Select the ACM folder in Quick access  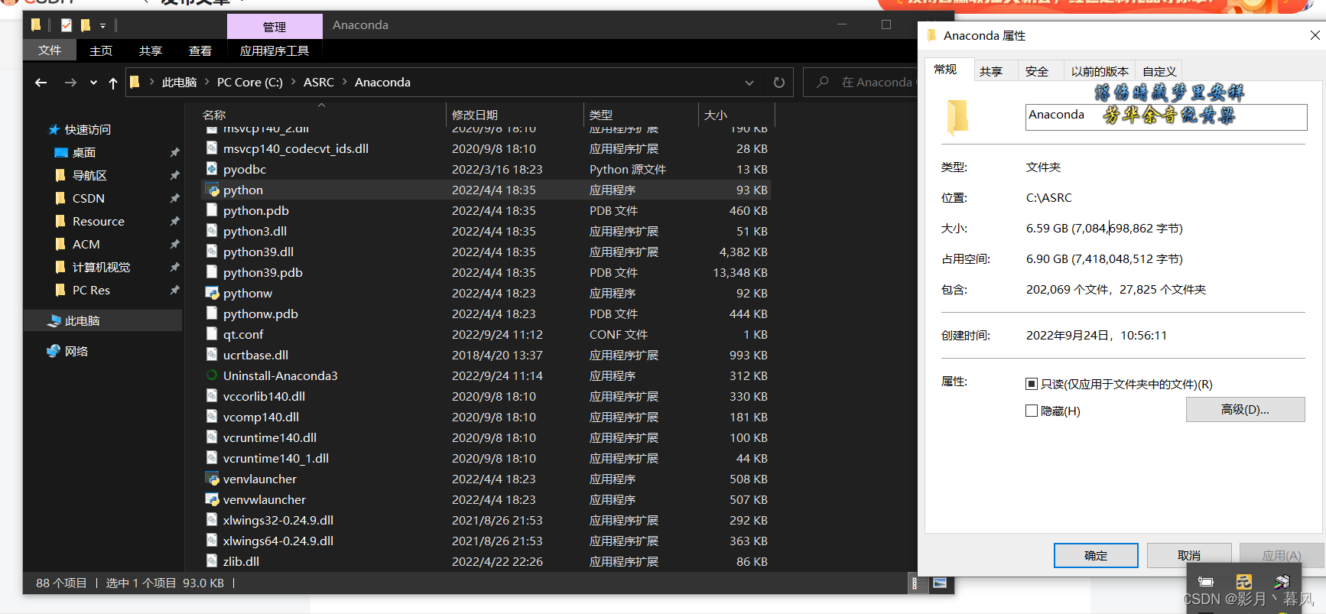86,244
